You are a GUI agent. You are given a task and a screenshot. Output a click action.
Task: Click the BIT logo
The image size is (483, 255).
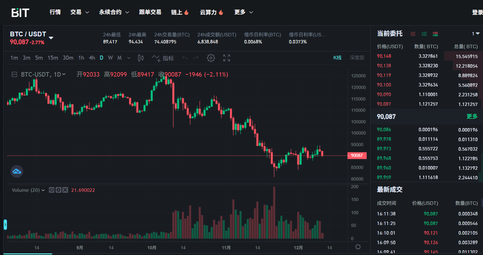(x=20, y=12)
